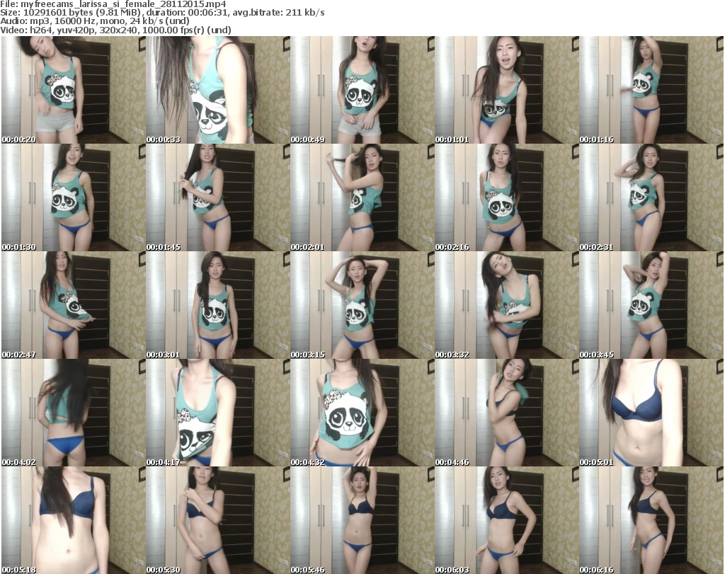Viewport: 725px width, 574px height.
Task: Open the frame at 00:03:01
Action: 218,305
